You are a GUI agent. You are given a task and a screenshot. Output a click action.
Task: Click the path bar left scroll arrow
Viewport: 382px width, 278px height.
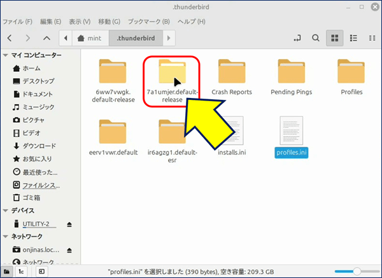66,38
